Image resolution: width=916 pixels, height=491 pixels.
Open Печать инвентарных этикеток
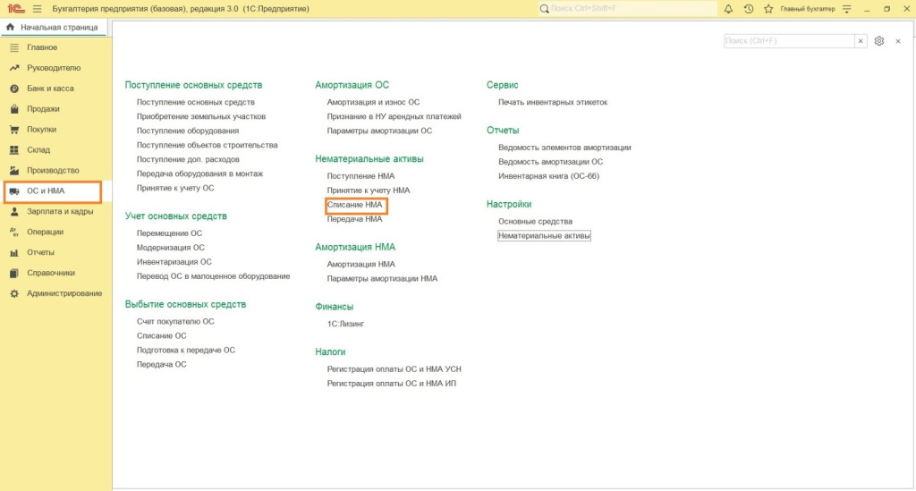(553, 102)
